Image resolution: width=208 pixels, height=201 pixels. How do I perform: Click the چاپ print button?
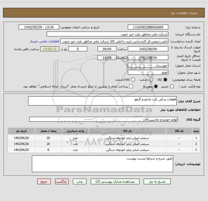pos(80,182)
